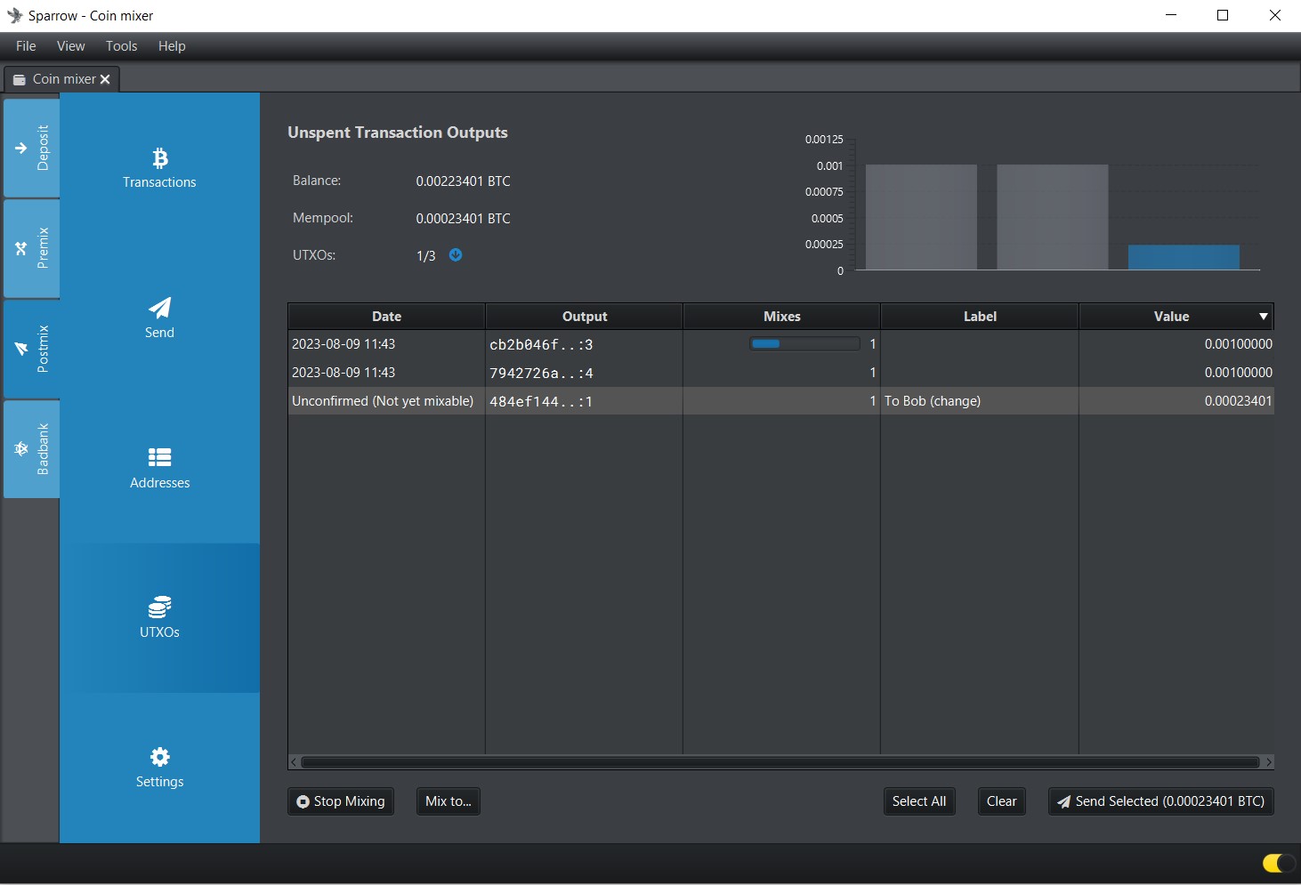
Task: Sort by the Value column arrow
Action: [1263, 317]
